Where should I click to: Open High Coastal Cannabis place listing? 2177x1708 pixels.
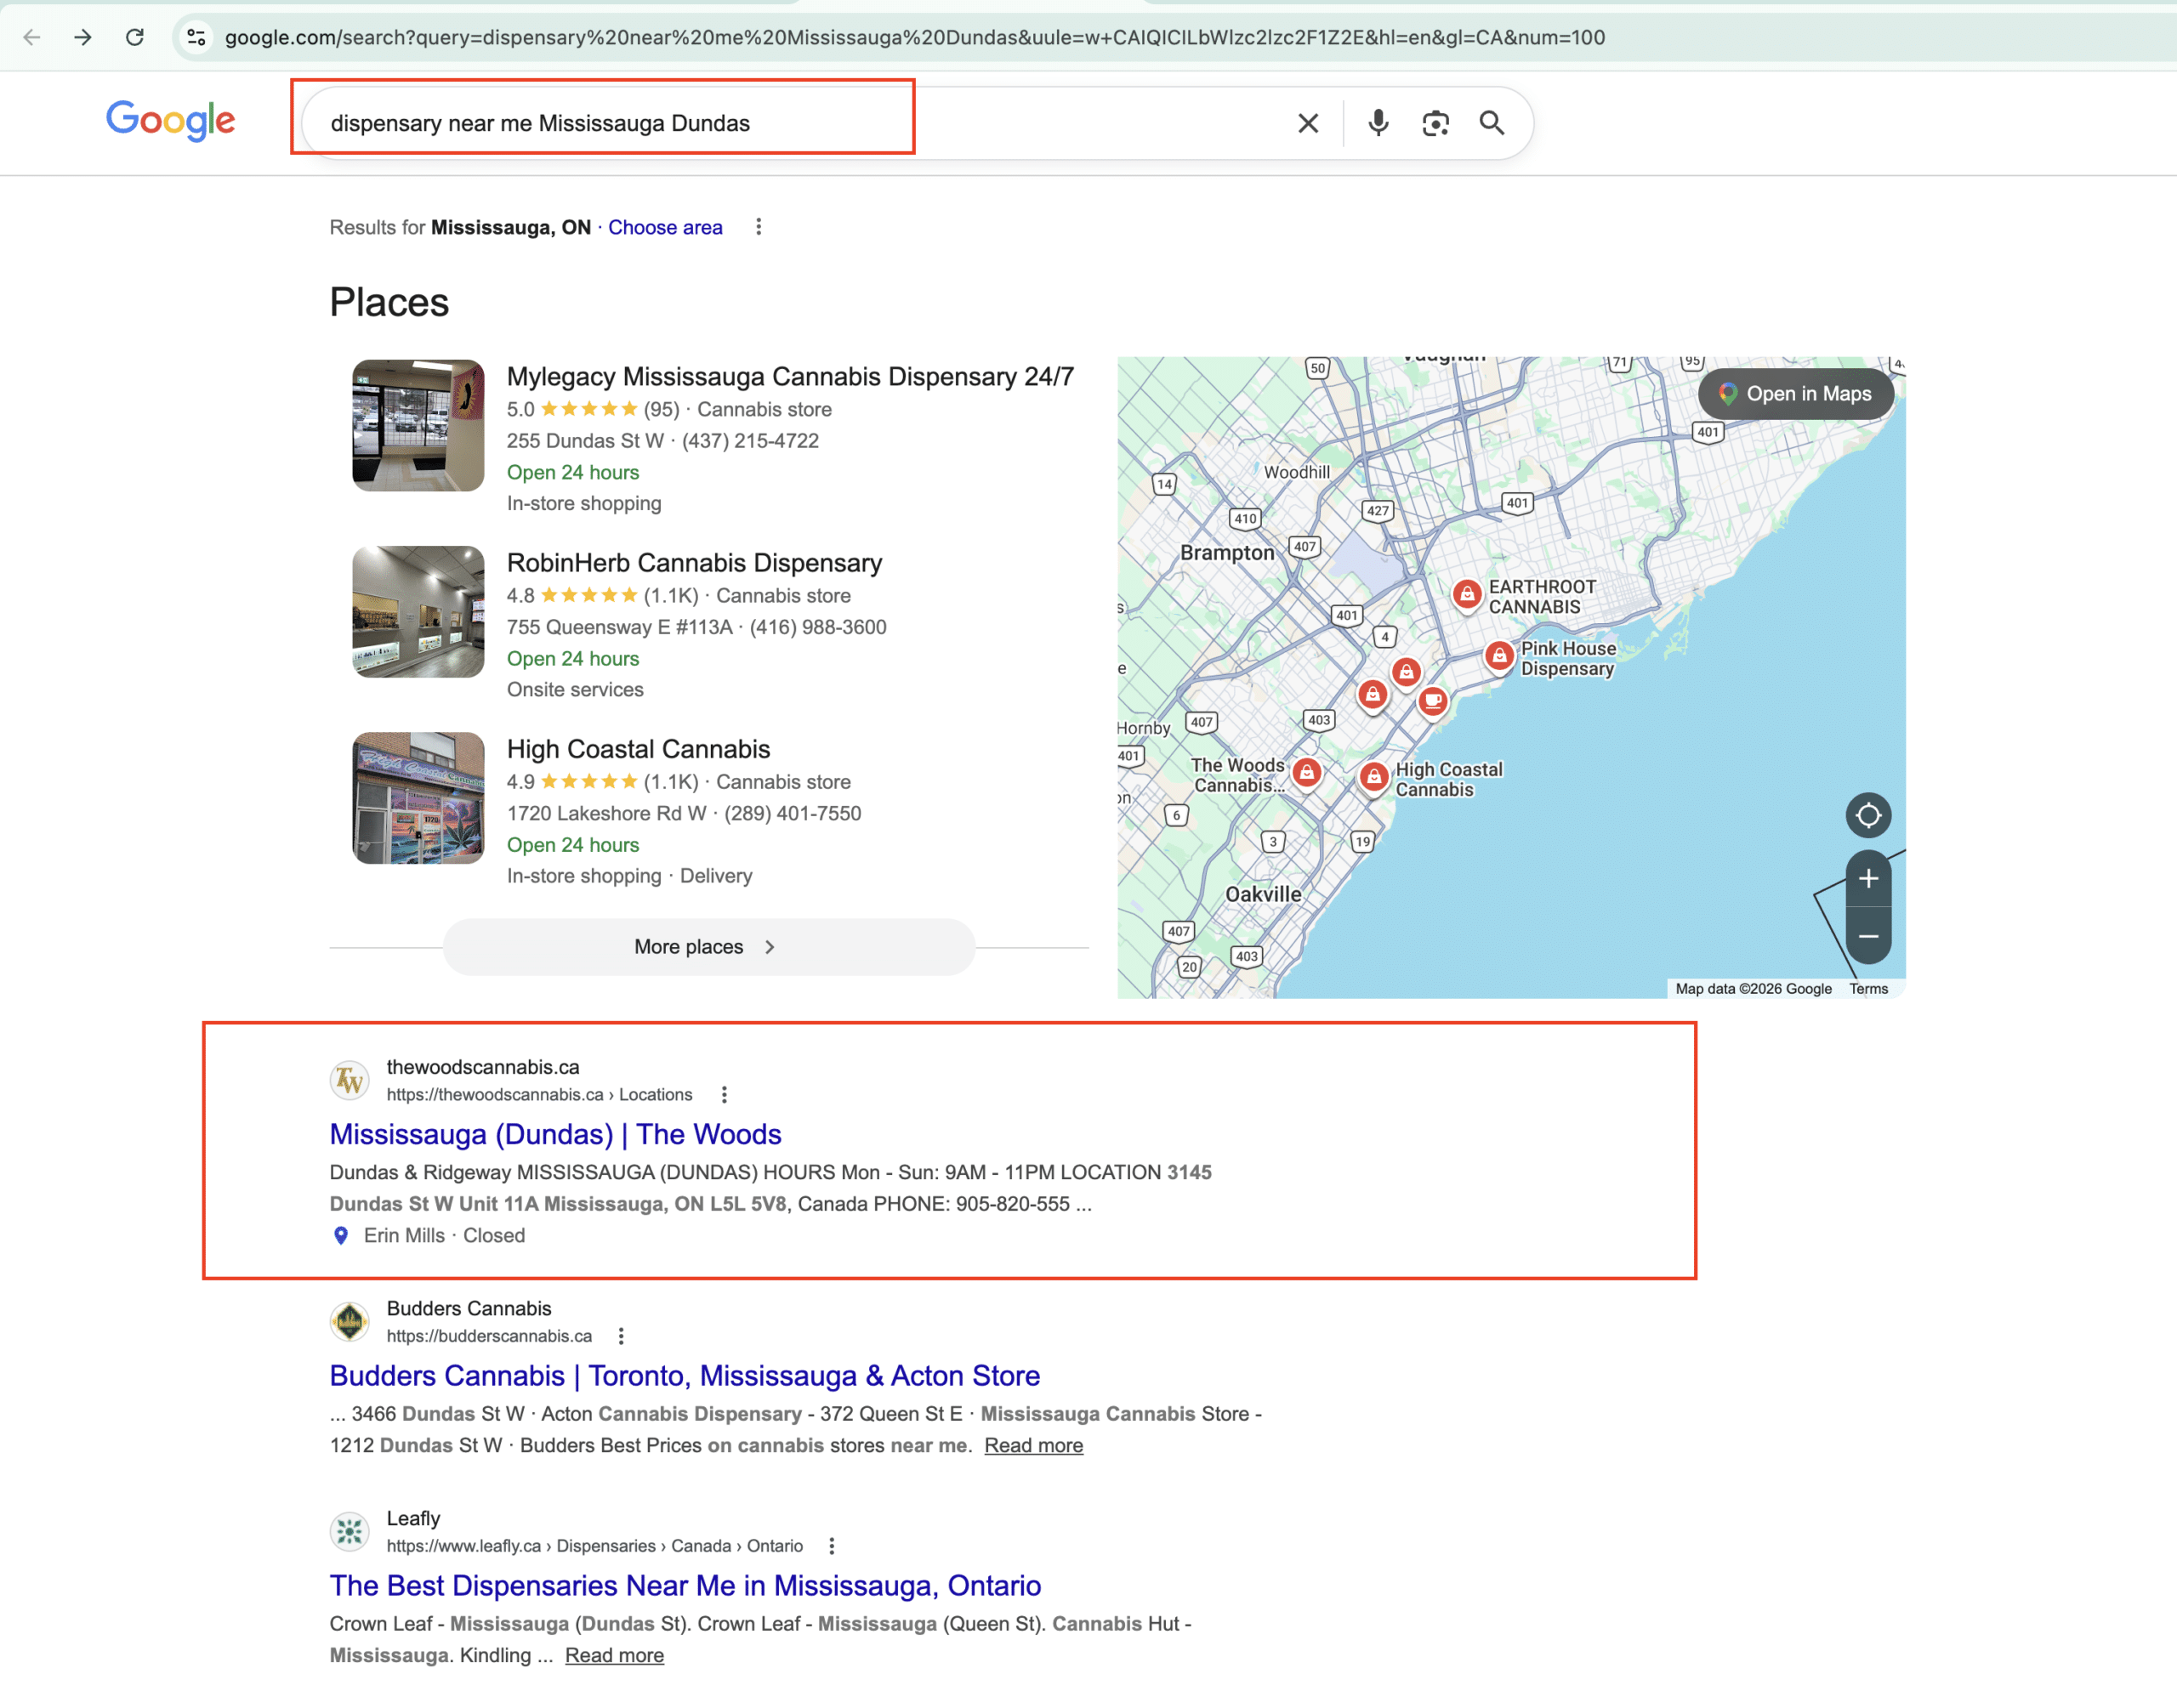click(x=638, y=748)
